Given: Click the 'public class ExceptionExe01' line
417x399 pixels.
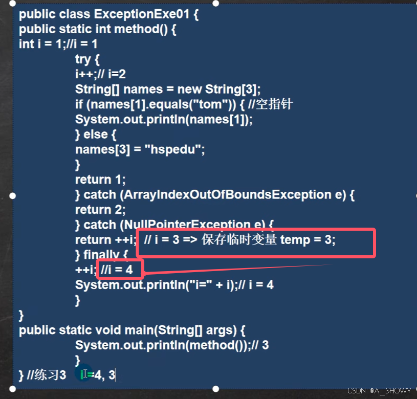Looking at the screenshot, I should [x=108, y=14].
